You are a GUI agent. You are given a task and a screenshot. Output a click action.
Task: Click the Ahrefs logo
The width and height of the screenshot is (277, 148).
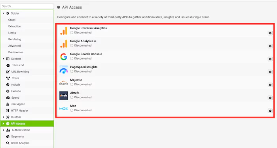coord(64,96)
